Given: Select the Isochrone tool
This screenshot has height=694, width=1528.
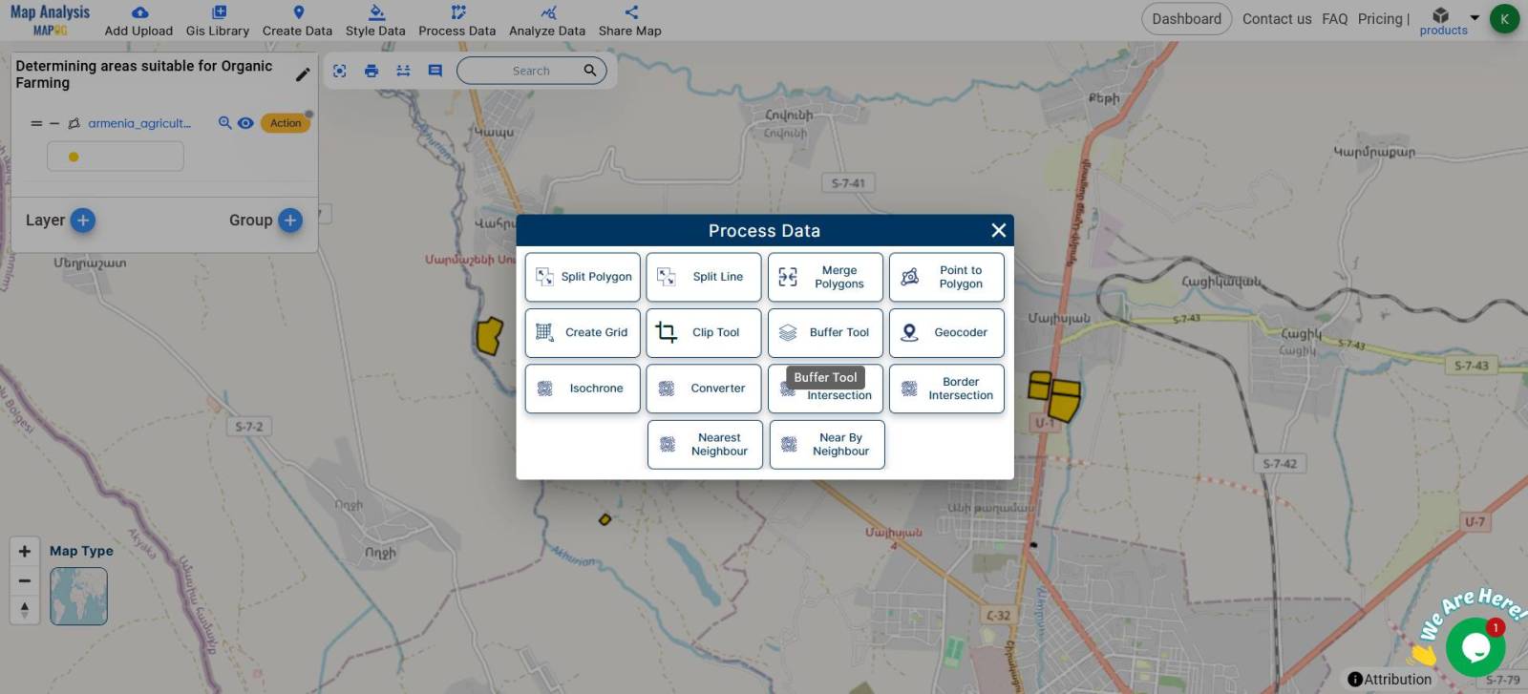Looking at the screenshot, I should pos(583,389).
